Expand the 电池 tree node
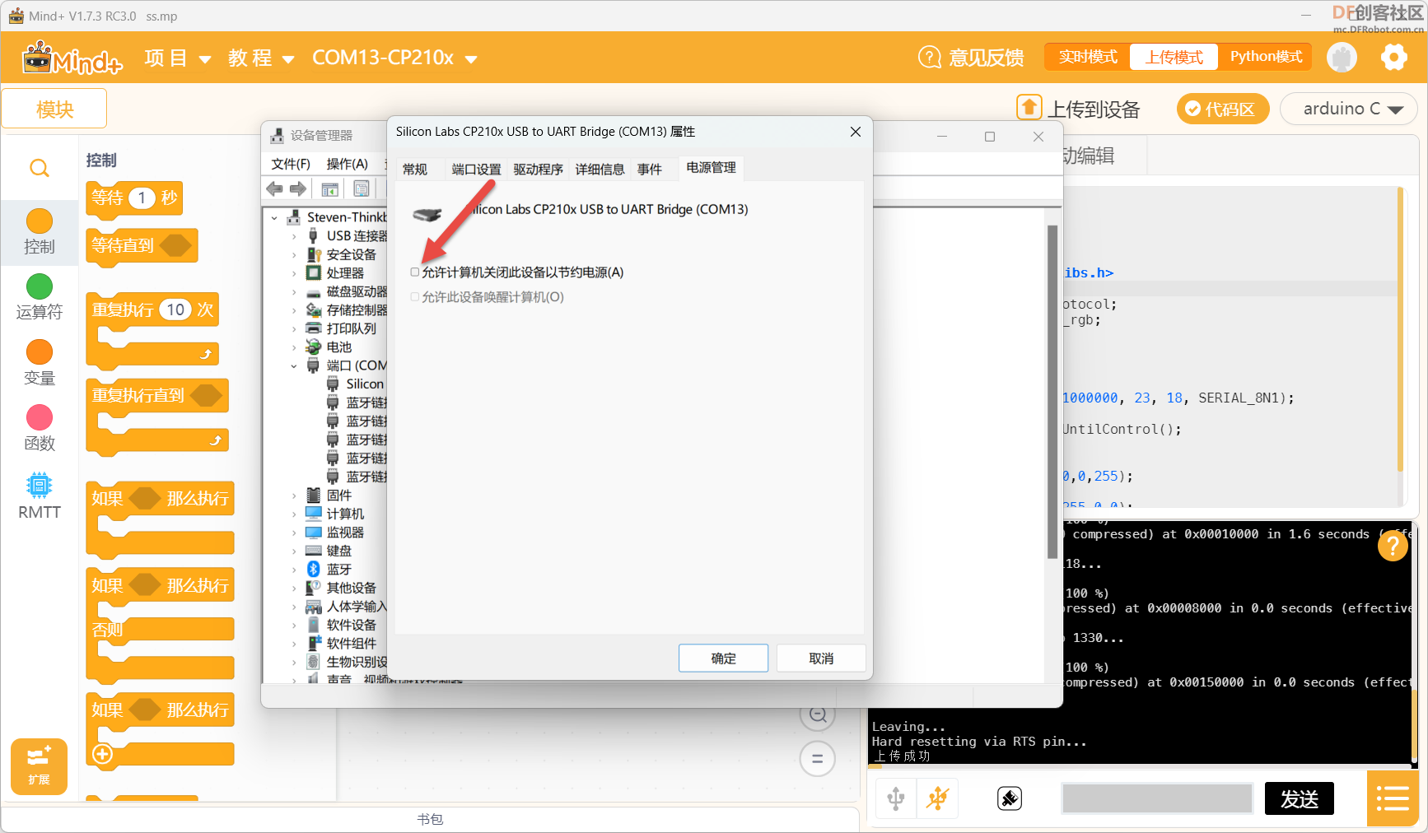The height and width of the screenshot is (833, 1428). 294,347
